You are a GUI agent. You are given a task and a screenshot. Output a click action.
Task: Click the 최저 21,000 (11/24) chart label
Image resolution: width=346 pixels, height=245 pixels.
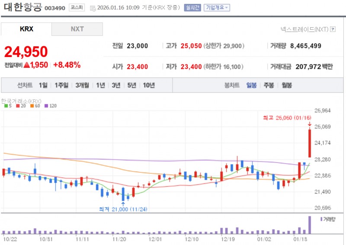pos(123,209)
